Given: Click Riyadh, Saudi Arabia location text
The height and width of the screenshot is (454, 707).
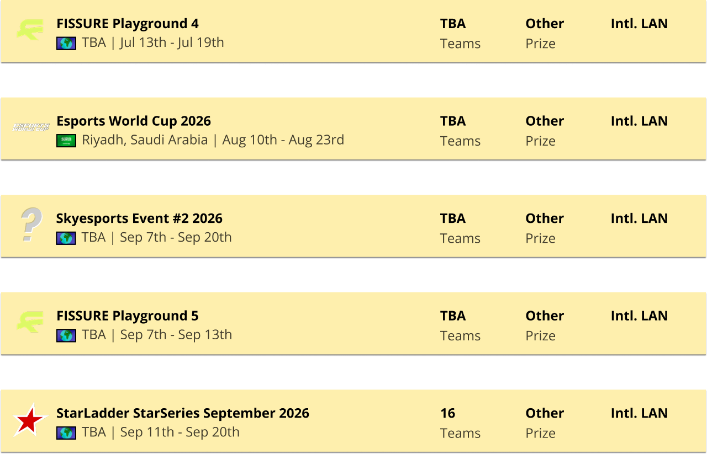Looking at the screenshot, I should [145, 140].
